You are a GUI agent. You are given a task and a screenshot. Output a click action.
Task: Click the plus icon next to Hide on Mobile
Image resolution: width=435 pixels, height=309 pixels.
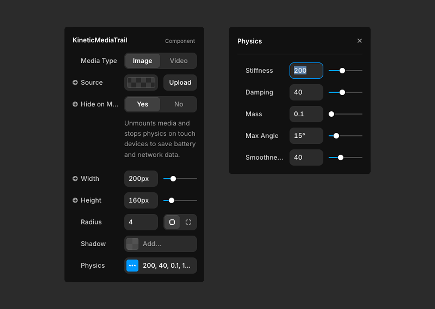(75, 104)
